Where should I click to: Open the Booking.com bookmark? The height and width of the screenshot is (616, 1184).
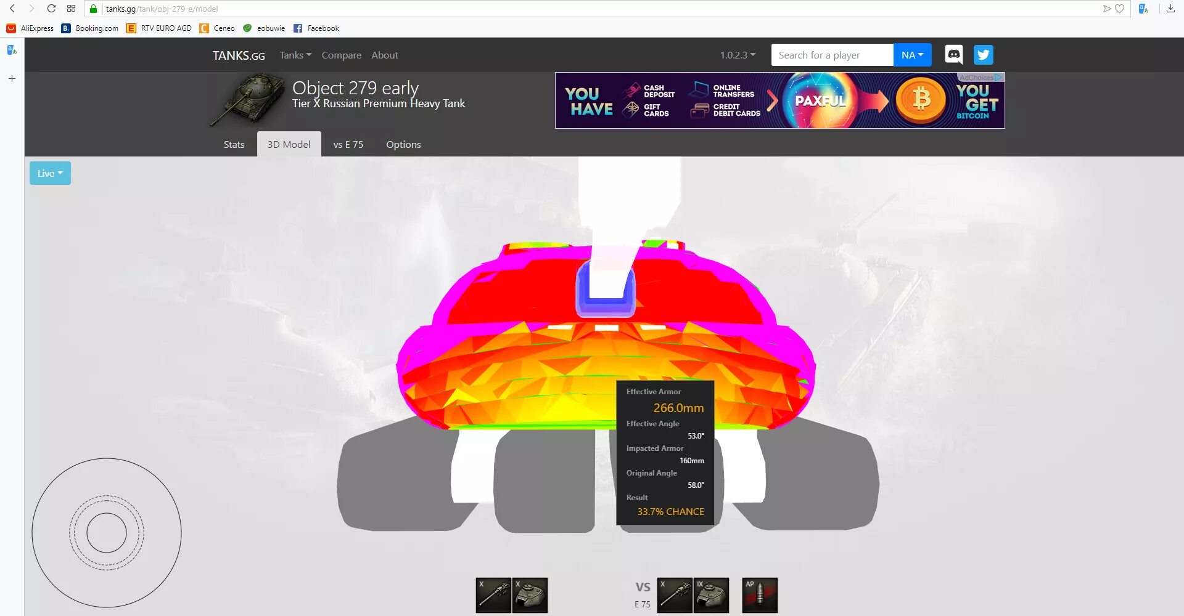[90, 28]
